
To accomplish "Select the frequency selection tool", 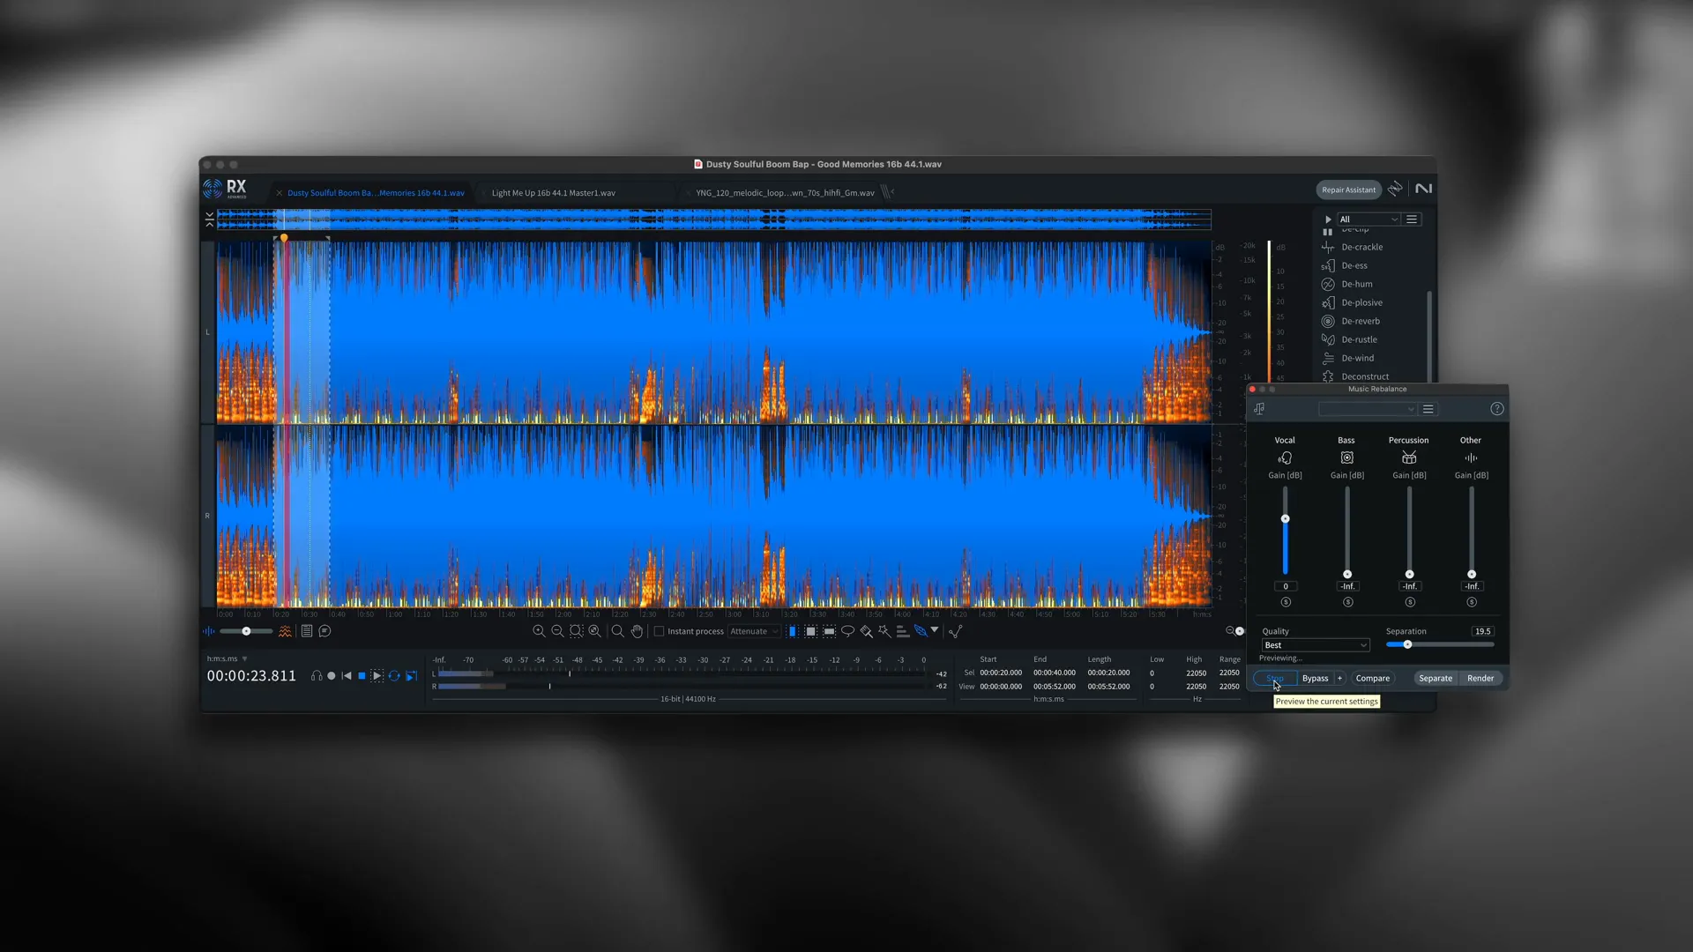I will 829,631.
